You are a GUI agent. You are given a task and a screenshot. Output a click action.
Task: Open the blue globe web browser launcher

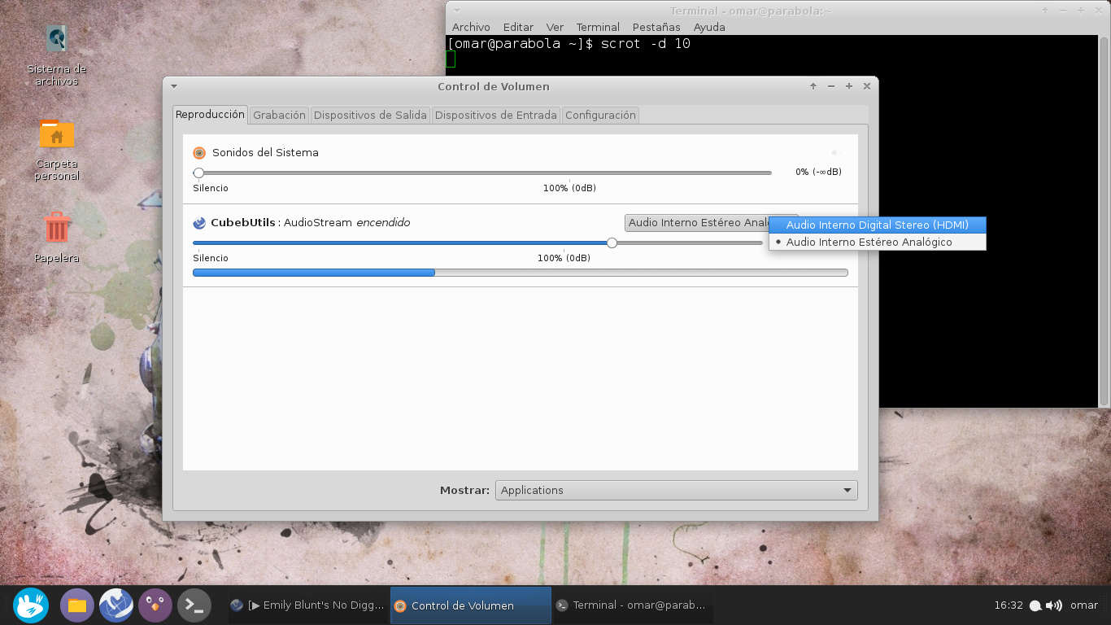point(116,605)
